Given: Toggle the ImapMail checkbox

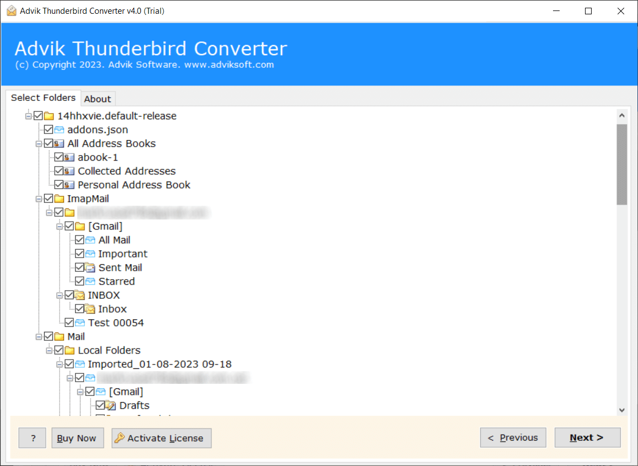Looking at the screenshot, I should coord(49,199).
